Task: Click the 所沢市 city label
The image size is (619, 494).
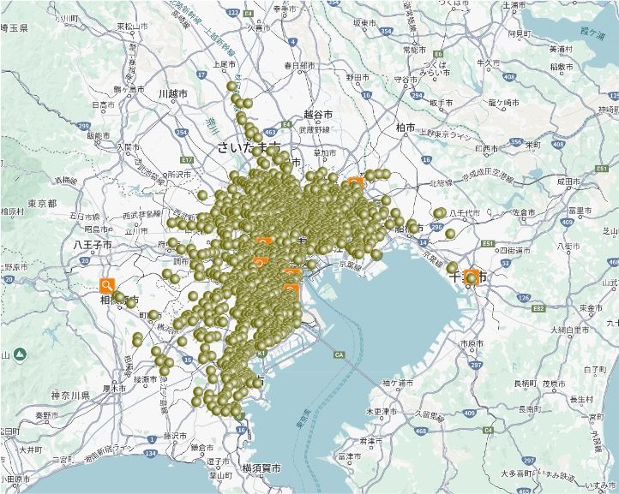Action: (179, 175)
